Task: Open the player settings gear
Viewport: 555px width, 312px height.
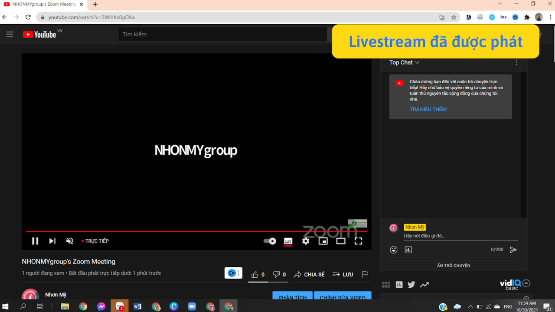Action: click(305, 241)
